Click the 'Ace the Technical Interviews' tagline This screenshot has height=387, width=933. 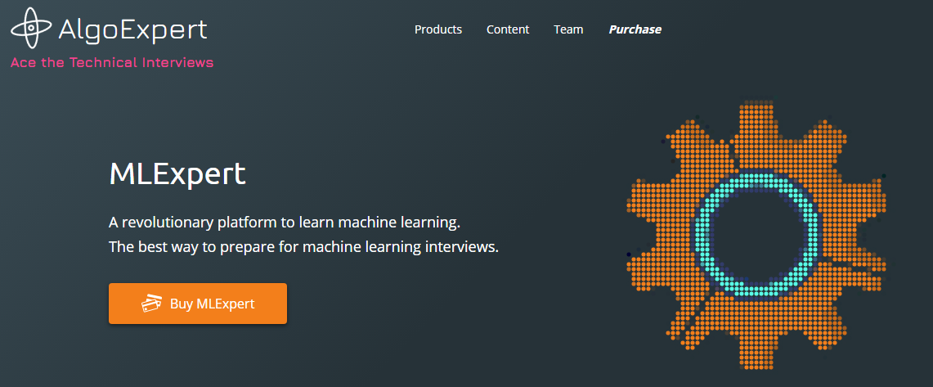[112, 62]
